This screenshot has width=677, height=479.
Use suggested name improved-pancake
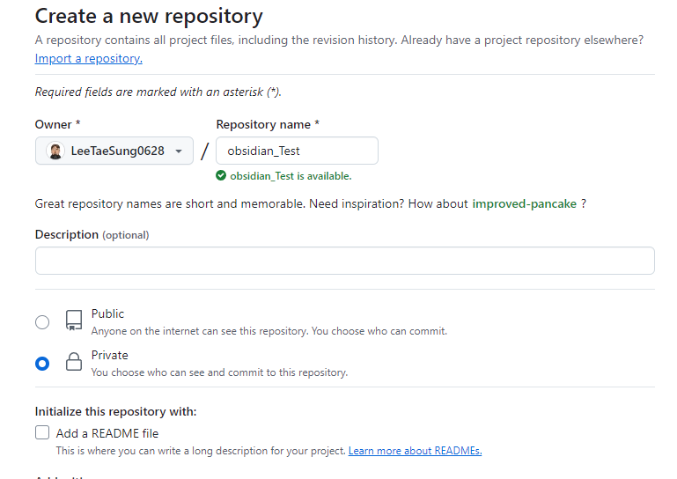click(524, 203)
